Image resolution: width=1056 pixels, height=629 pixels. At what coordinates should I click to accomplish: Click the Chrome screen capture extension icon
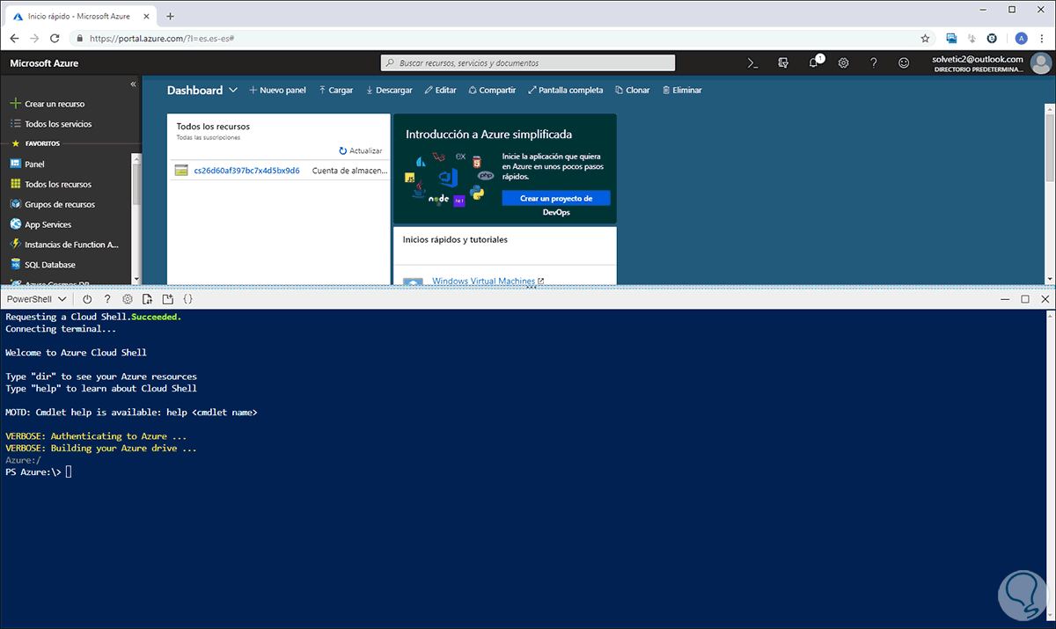(952, 39)
